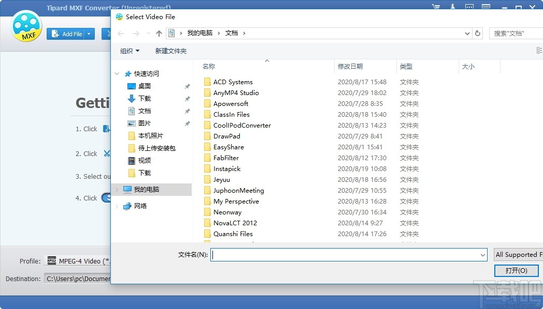The height and width of the screenshot is (309, 543).
Task: Open the 文件名 combo box dropdown
Action: [x=483, y=255]
